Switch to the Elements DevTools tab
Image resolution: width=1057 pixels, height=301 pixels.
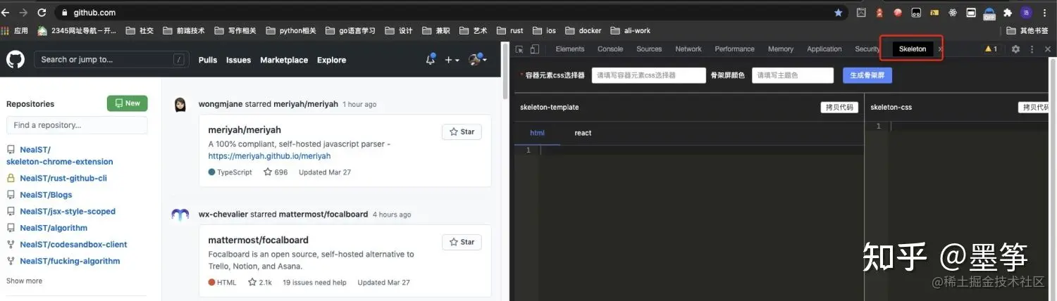[570, 49]
